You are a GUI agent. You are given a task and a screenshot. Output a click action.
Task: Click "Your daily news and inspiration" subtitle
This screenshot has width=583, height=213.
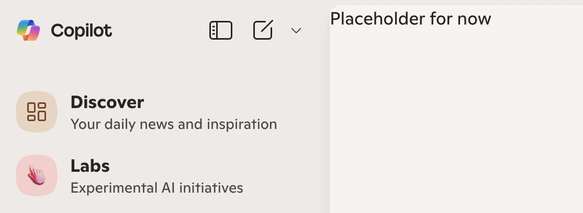(x=174, y=124)
